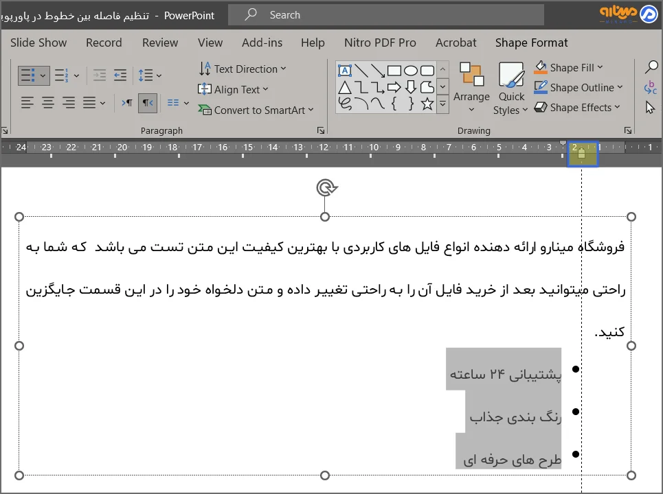Expand the full shapes gallery
663x494 pixels.
[442, 103]
